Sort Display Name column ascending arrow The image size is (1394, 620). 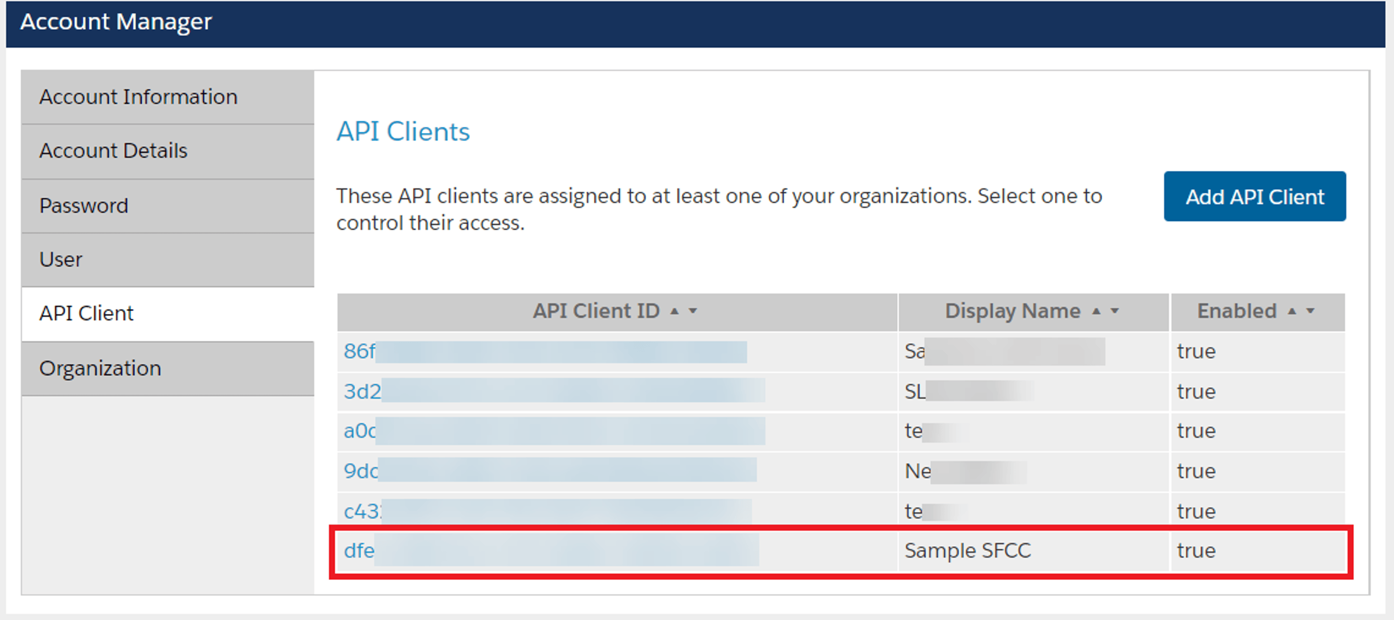pyautogui.click(x=1096, y=311)
